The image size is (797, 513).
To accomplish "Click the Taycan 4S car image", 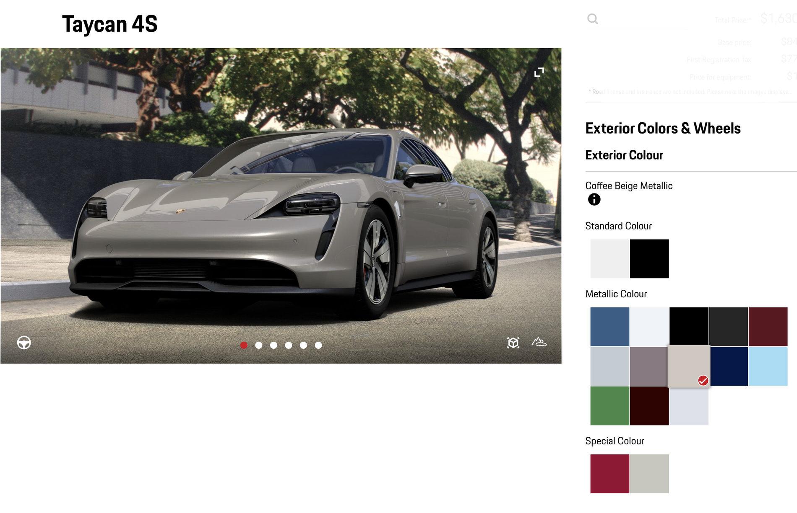I will point(281,218).
